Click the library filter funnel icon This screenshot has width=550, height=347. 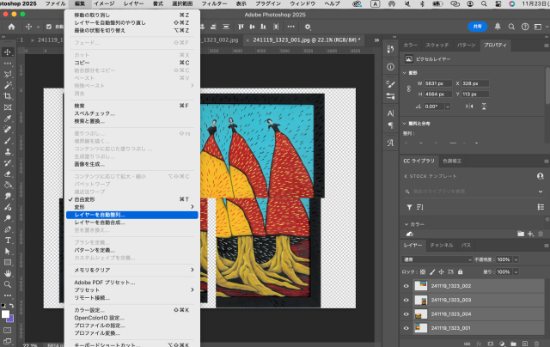[409, 207]
